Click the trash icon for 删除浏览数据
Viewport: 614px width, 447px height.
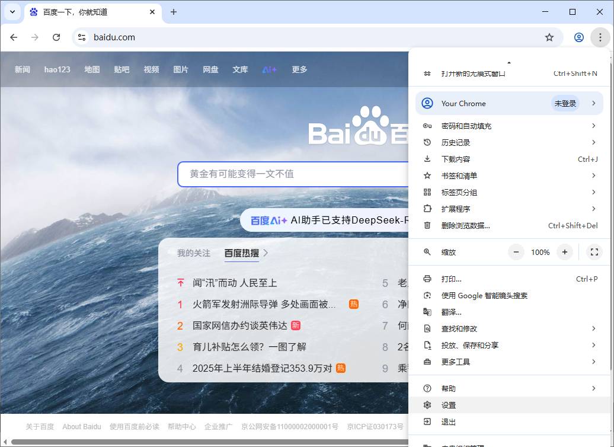point(427,225)
